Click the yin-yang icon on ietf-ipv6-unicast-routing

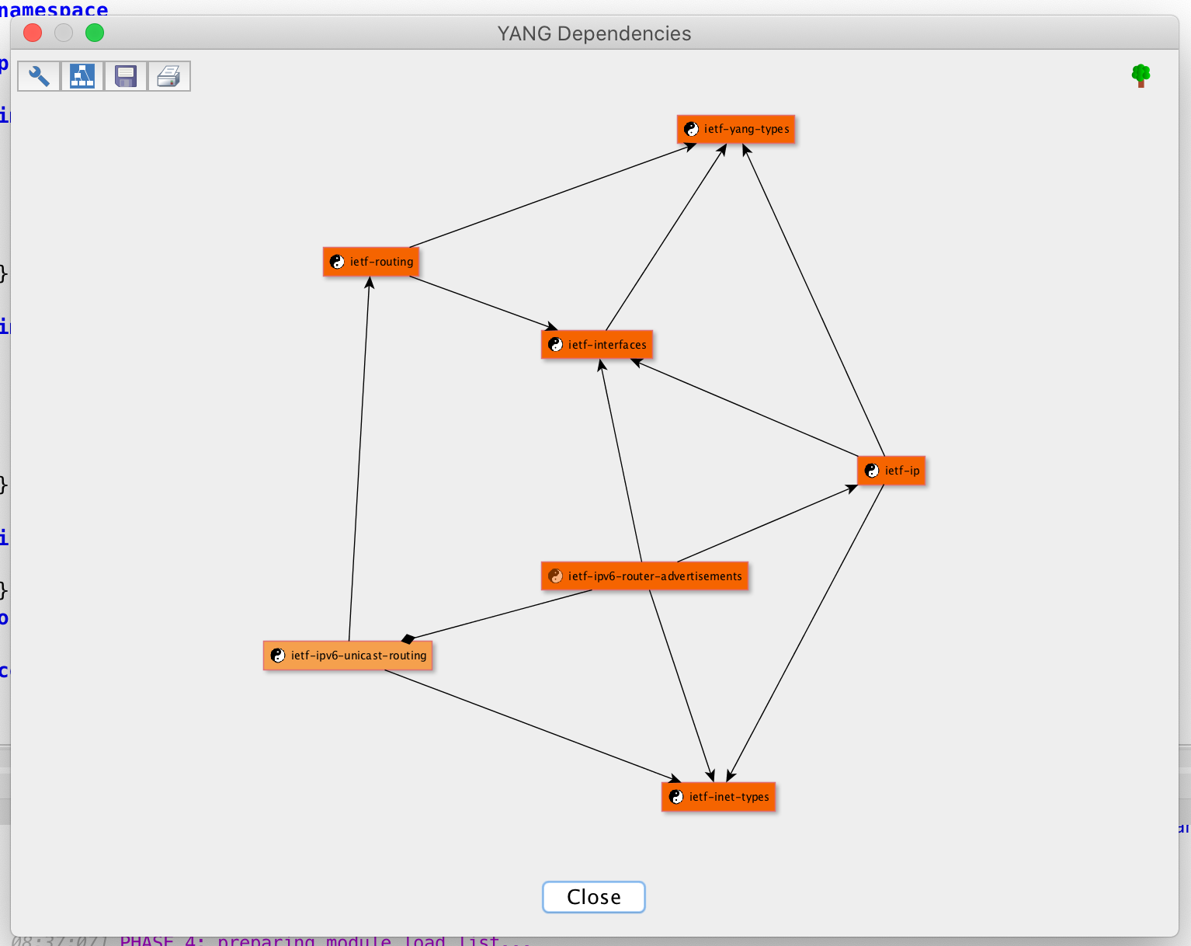(279, 655)
